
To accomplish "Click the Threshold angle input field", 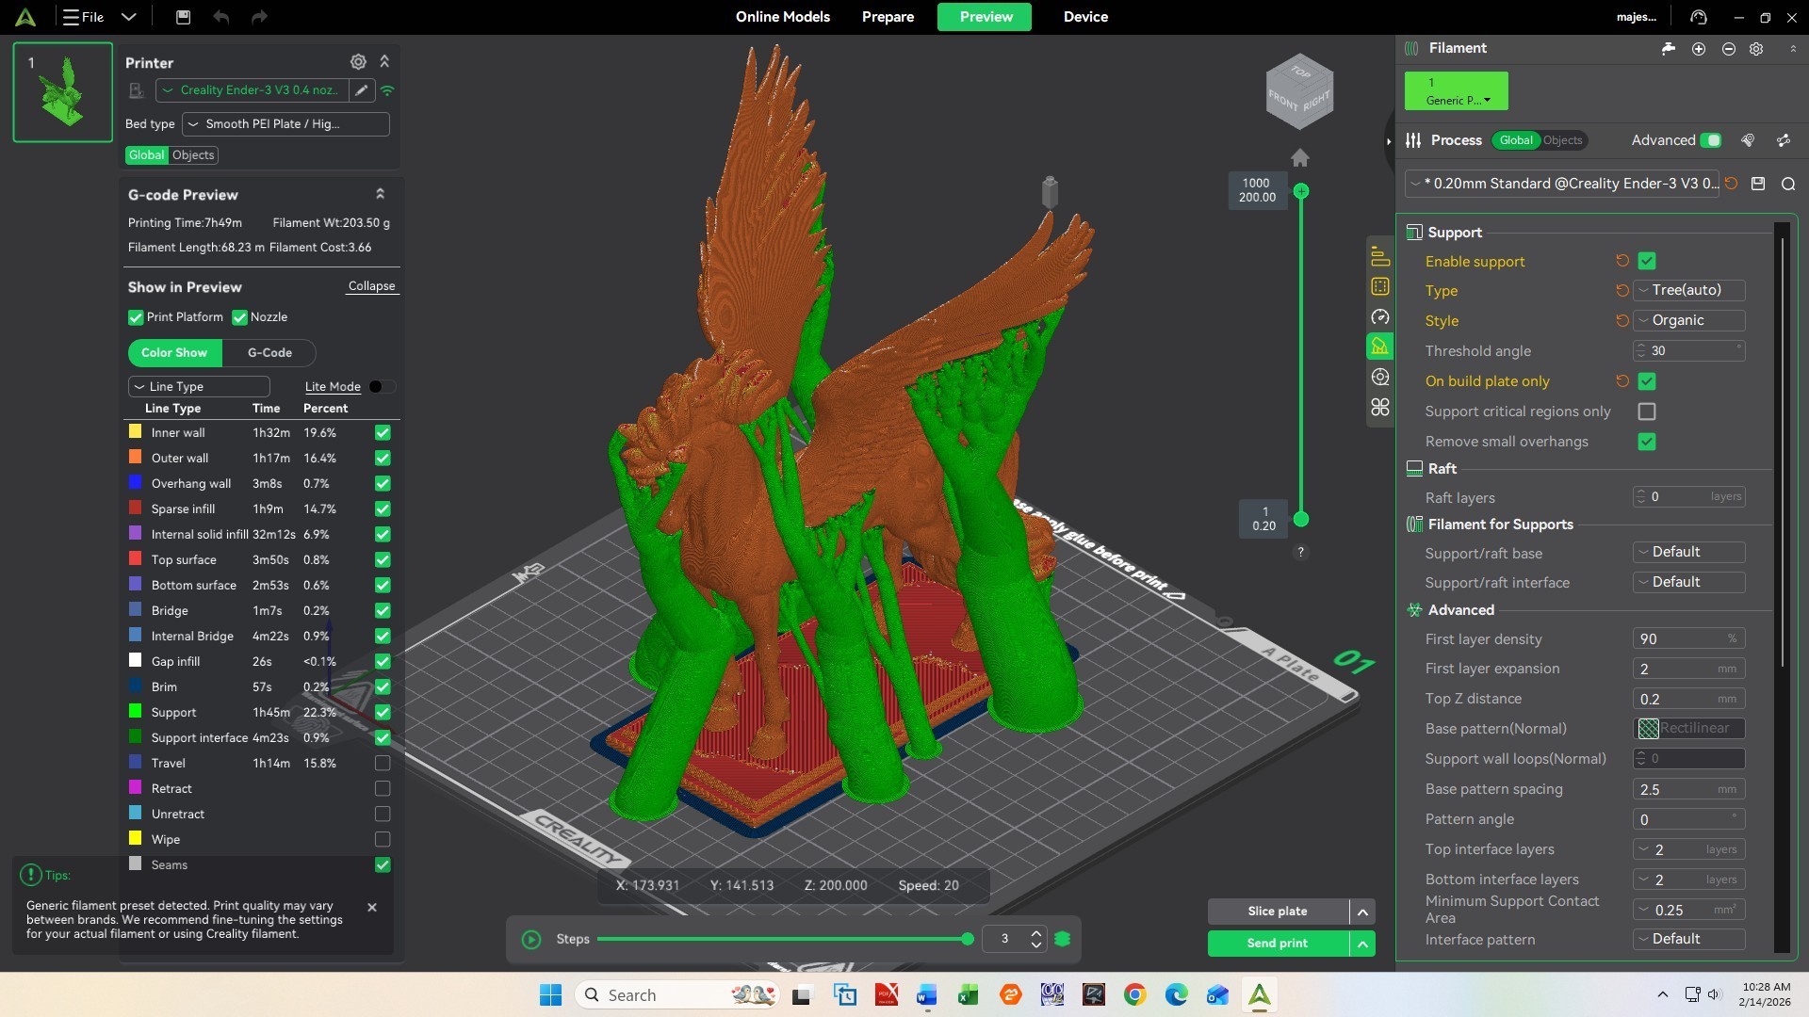I will click(1688, 351).
